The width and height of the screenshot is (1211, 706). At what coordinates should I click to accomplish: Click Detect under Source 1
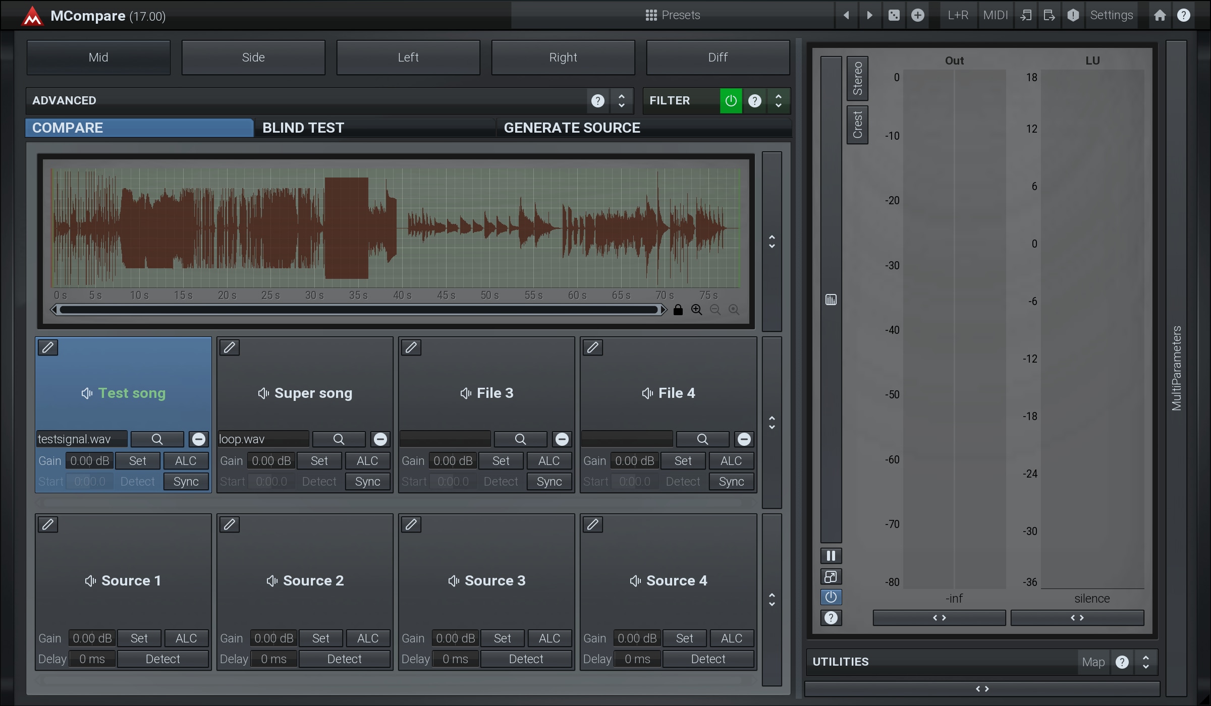point(162,659)
